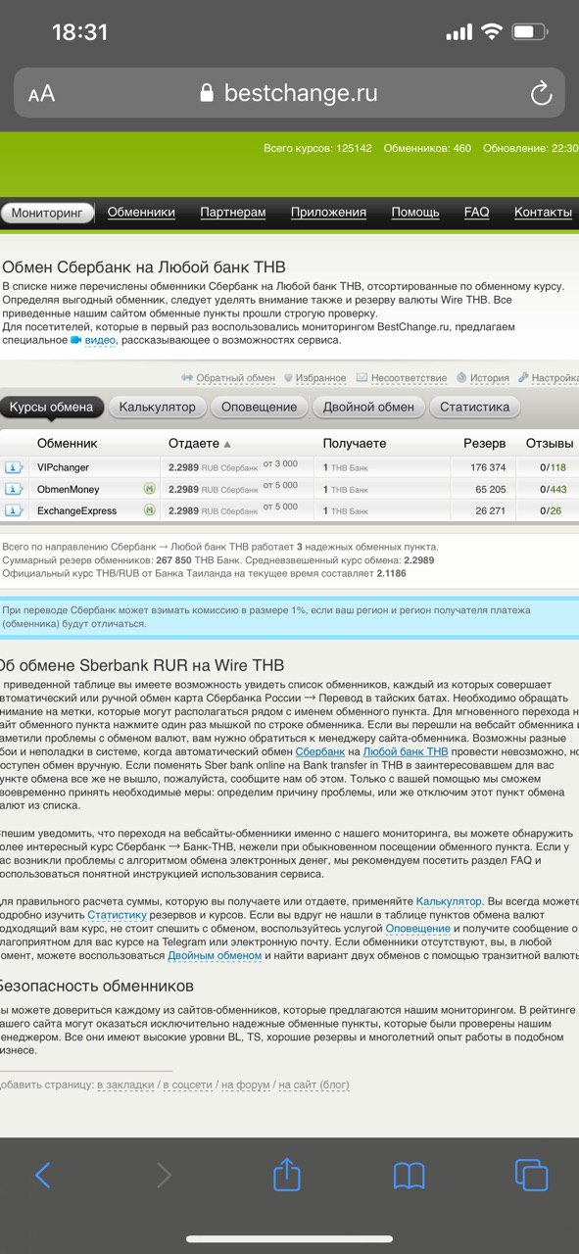Screen dimensions: 579x1254
Task: Open FAQ menu item
Action: (476, 212)
